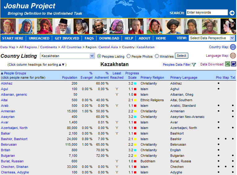Click the Txt dot in Assyrian row

233,117
